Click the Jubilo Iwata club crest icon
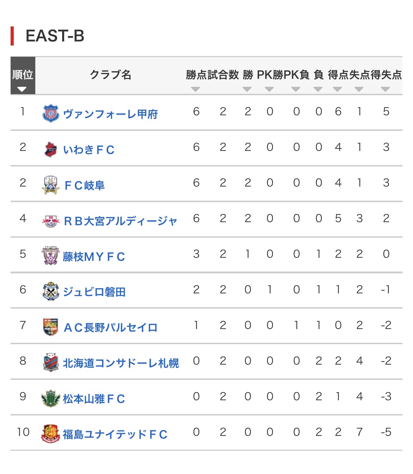This screenshot has width=413, height=474. point(50,292)
